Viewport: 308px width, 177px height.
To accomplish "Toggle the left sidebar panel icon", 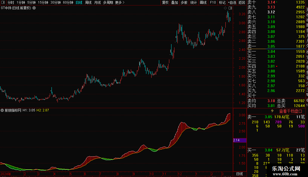I will tap(3, 2).
